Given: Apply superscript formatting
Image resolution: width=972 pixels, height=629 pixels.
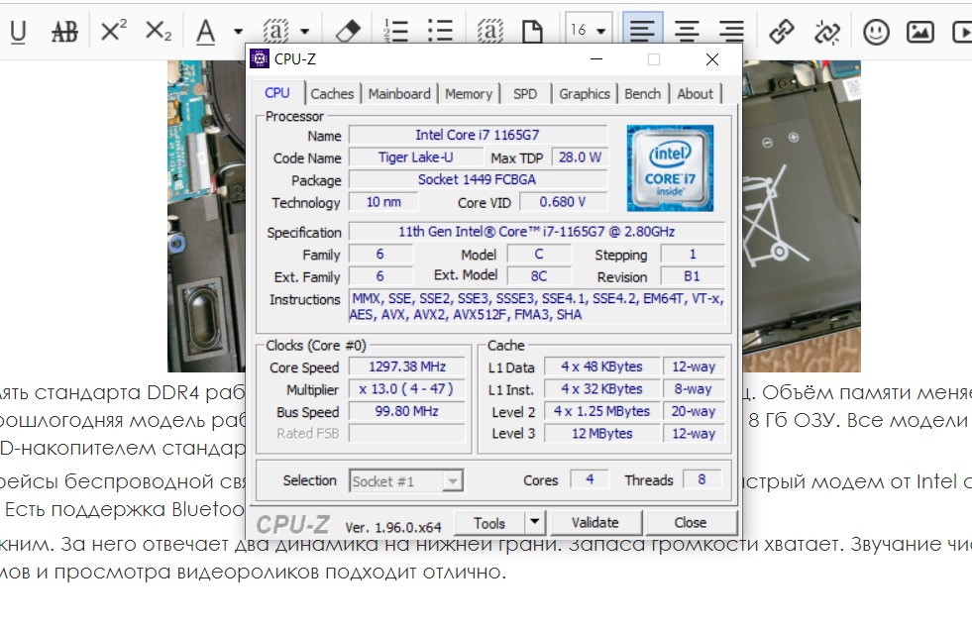Looking at the screenshot, I should coord(113,30).
